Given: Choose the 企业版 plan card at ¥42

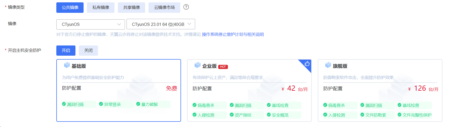Looking at the screenshot, I should (x=249, y=90).
